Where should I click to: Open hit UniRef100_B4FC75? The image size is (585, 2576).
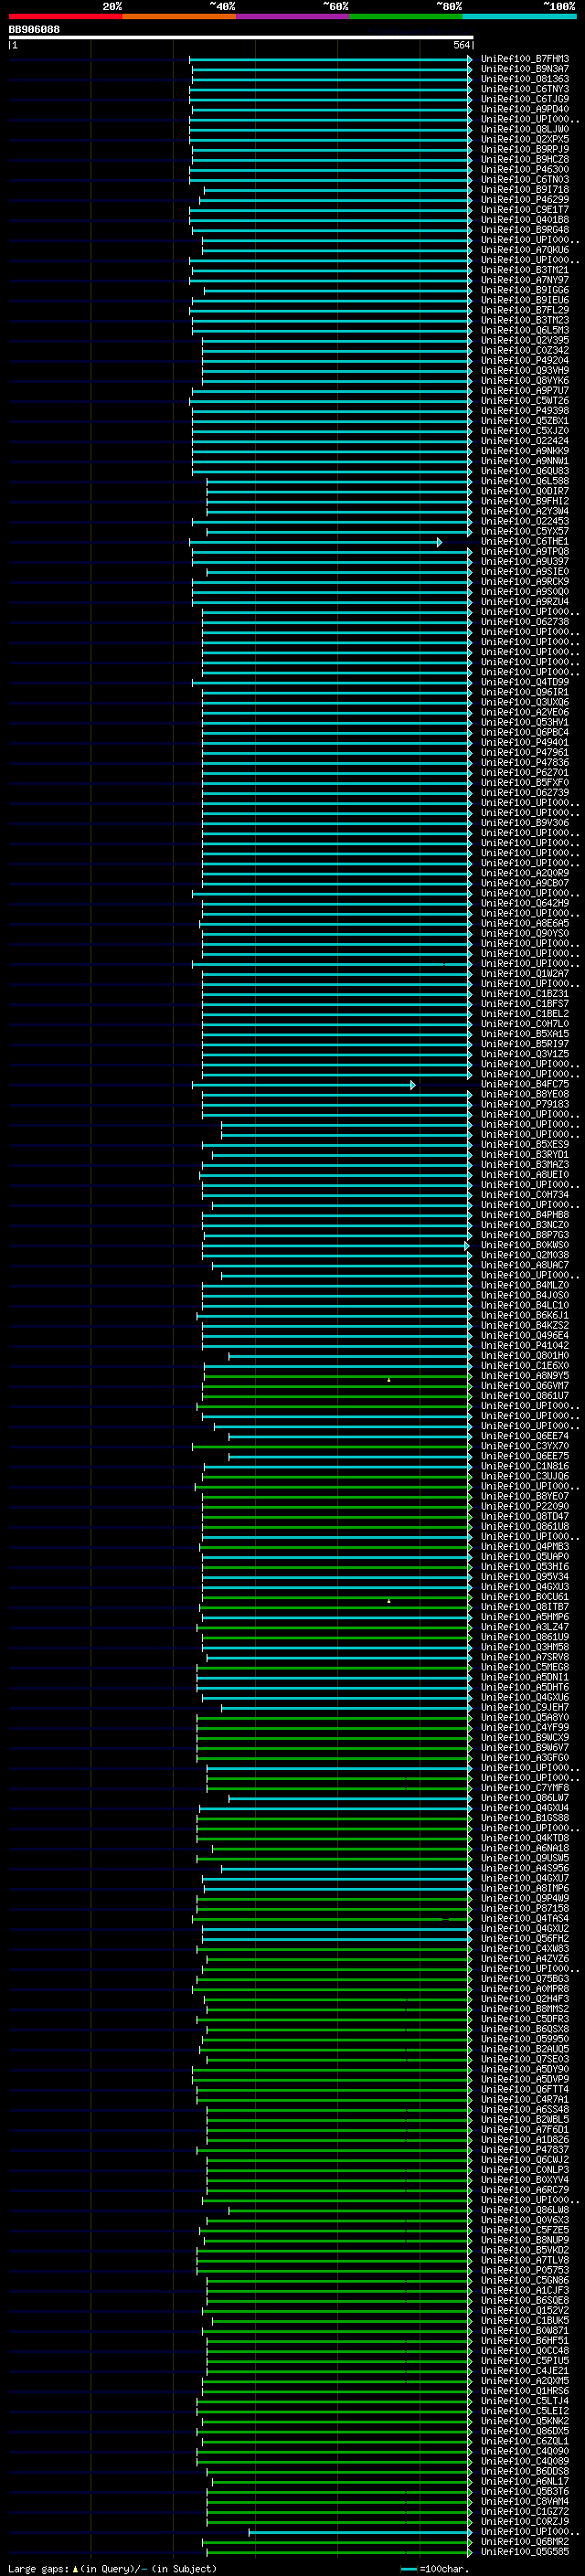pos(524,1085)
